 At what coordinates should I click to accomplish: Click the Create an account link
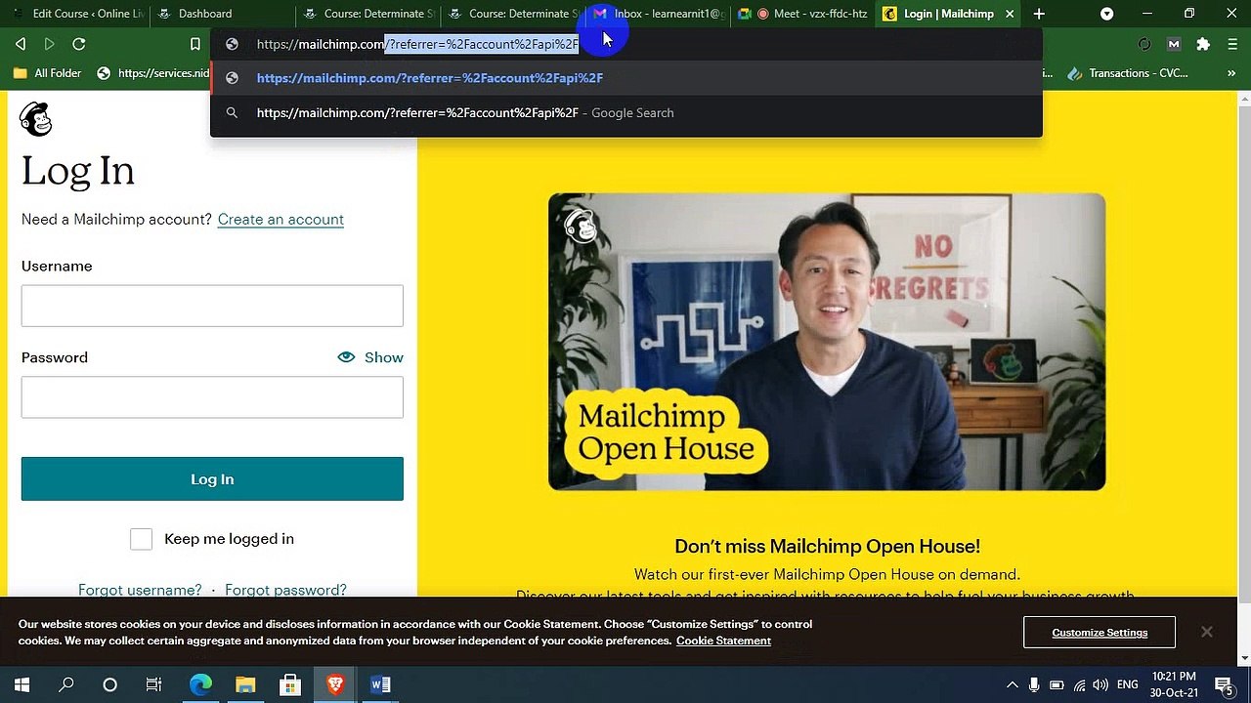coord(280,220)
